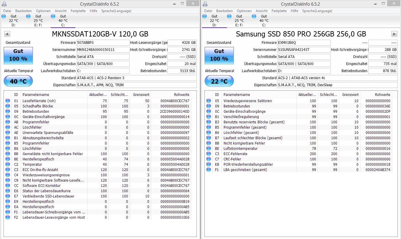Screen dimensions: 401x239
Task: Open Bearbeiten menu in right window
Action: pos(225,11)
